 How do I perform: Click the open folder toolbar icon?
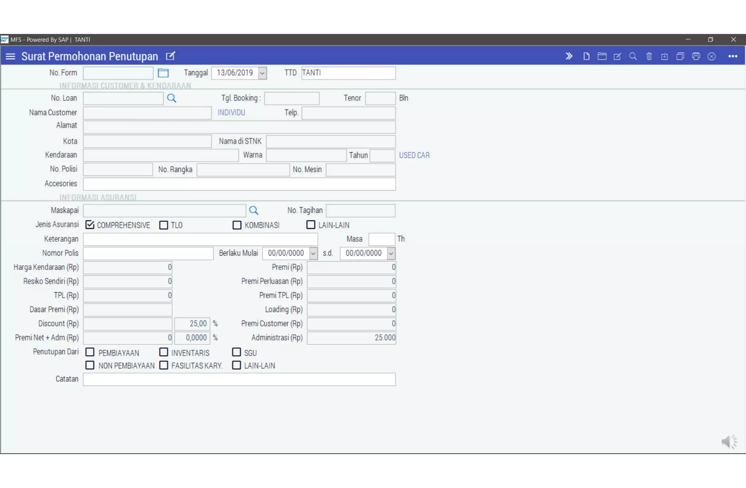click(x=602, y=56)
